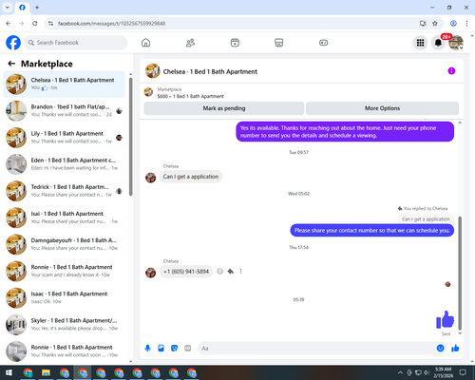Open the Gaming icon in top navigation

click(323, 43)
